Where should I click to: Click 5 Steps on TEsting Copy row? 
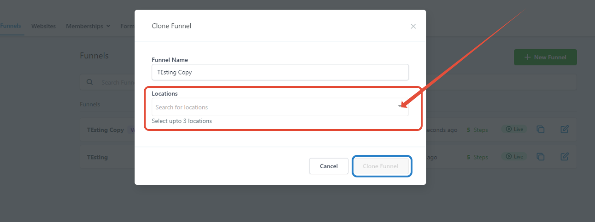[477, 130]
